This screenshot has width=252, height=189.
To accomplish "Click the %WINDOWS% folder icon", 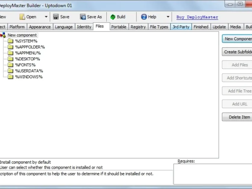I will point(10,77).
